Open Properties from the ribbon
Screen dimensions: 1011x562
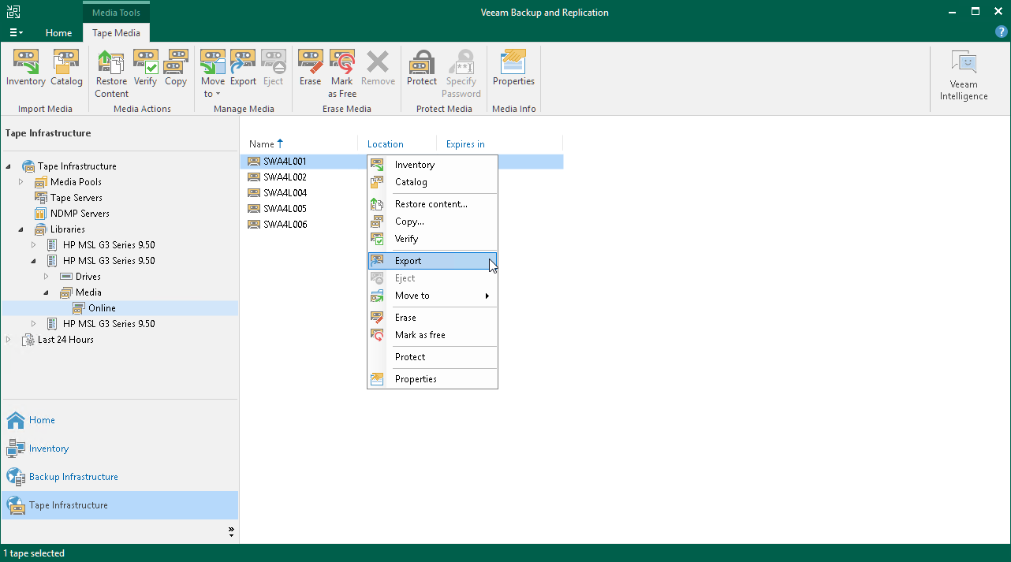pyautogui.click(x=513, y=69)
